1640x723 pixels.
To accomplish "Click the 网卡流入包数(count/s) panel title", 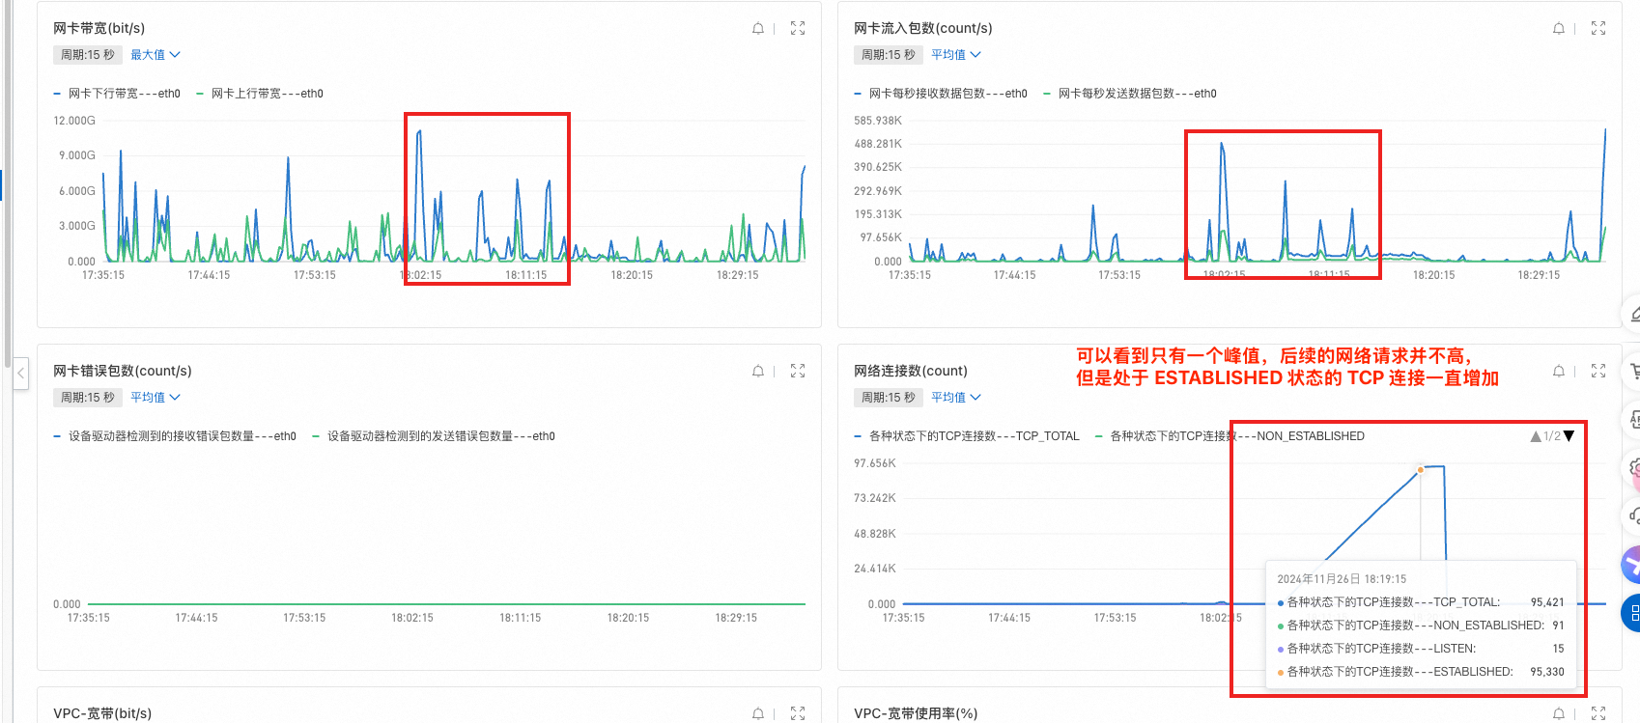I will click(923, 29).
